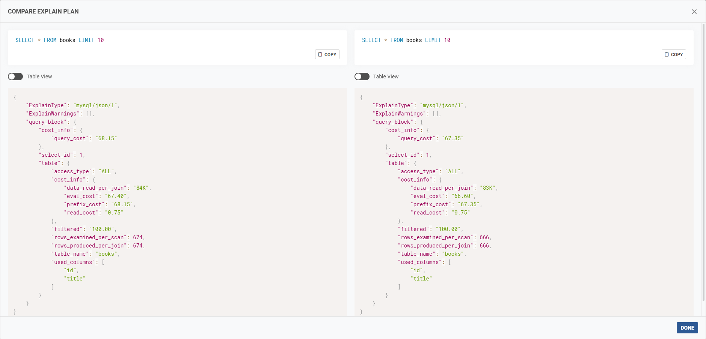Click the dialog's vertical scrollbar

point(703,161)
